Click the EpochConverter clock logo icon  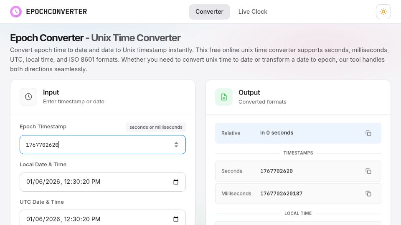click(x=16, y=12)
